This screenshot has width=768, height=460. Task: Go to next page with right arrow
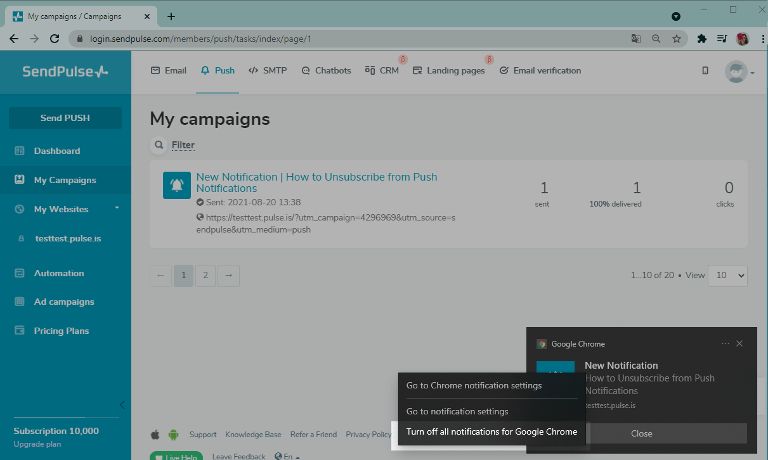click(x=228, y=276)
